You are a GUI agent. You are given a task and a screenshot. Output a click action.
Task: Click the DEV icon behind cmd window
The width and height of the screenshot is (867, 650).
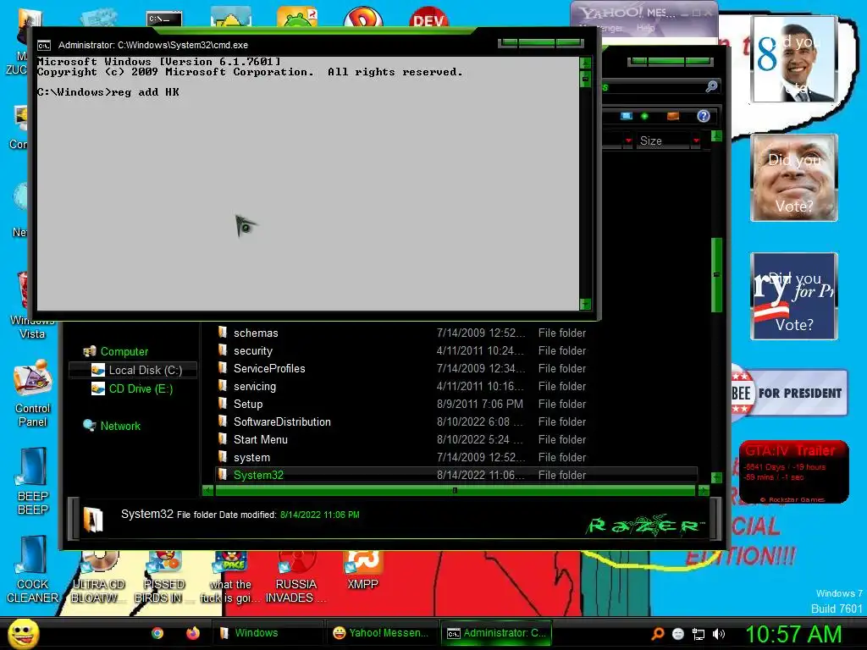pyautogui.click(x=428, y=18)
